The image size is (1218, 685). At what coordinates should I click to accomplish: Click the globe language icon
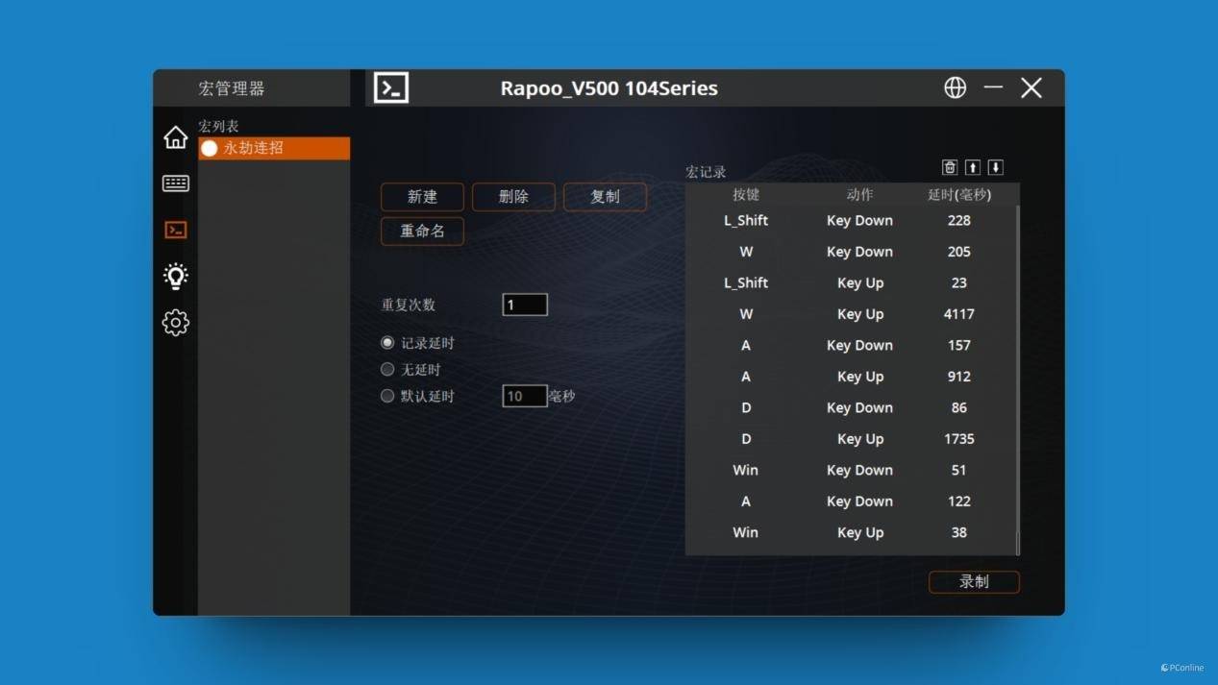(x=955, y=87)
